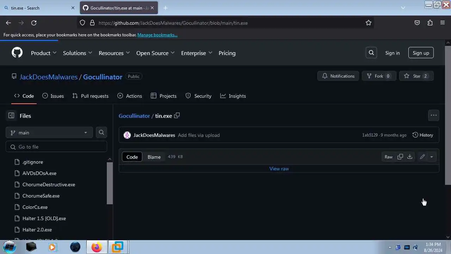451x254 pixels.
Task: Close the Gocullinator GitHub tab
Action: coord(152,8)
